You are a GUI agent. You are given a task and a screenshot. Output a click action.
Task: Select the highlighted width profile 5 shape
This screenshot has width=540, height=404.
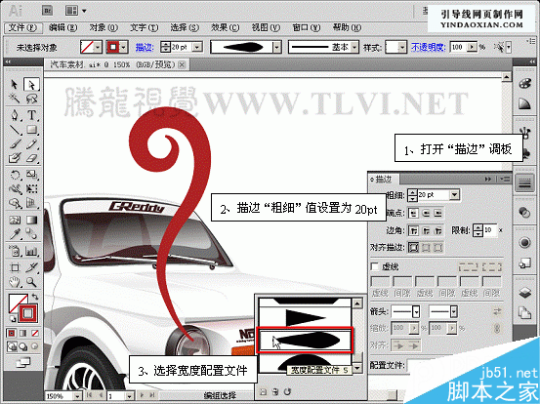[x=305, y=341]
